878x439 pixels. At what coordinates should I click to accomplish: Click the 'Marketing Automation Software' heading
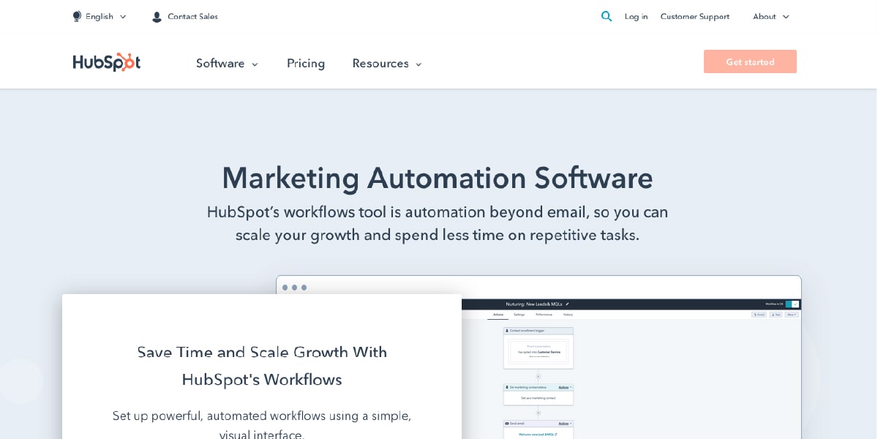[438, 179]
